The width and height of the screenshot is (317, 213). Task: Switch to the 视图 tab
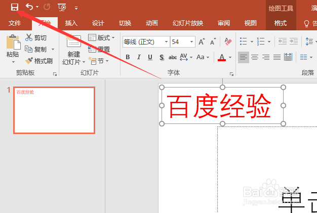click(x=251, y=23)
